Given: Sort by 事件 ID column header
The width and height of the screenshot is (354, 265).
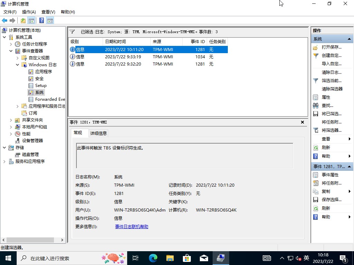Looking at the screenshot, I should [195, 42].
